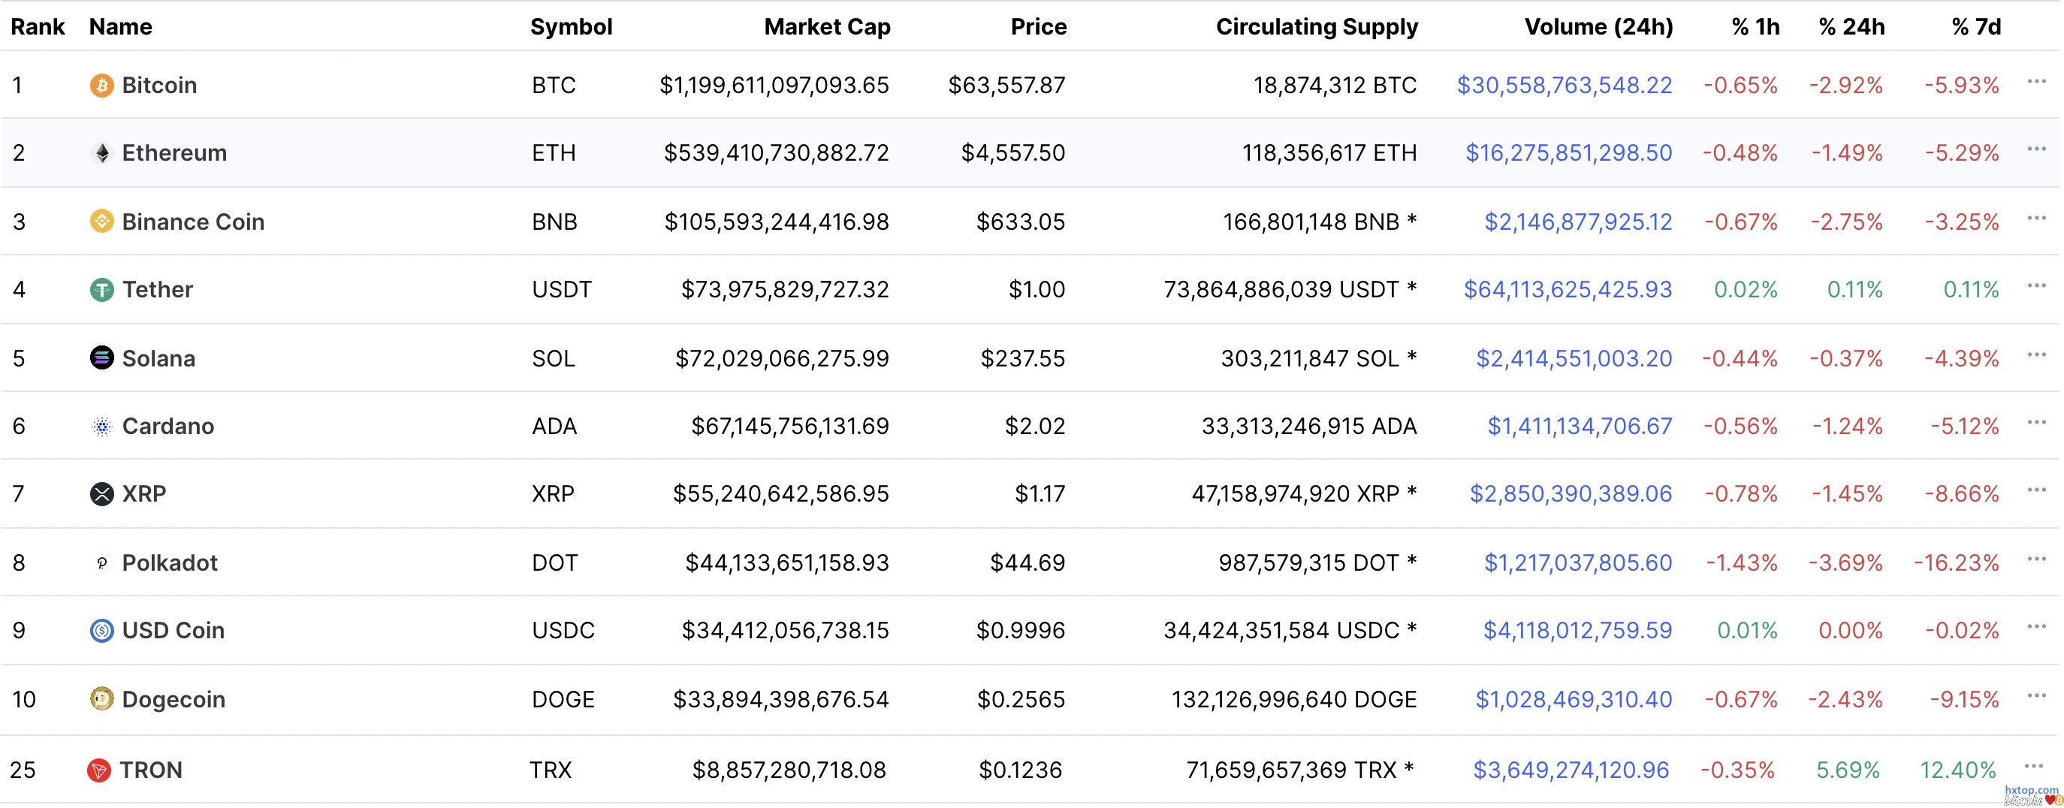Click the Binance Coin logo icon
The image size is (2064, 808).
(101, 221)
